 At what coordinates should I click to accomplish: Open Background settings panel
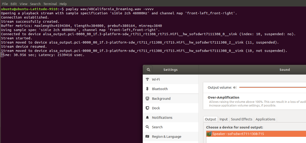[x=171, y=98]
